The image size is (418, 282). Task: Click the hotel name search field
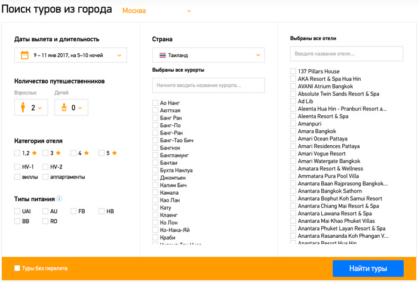346,54
